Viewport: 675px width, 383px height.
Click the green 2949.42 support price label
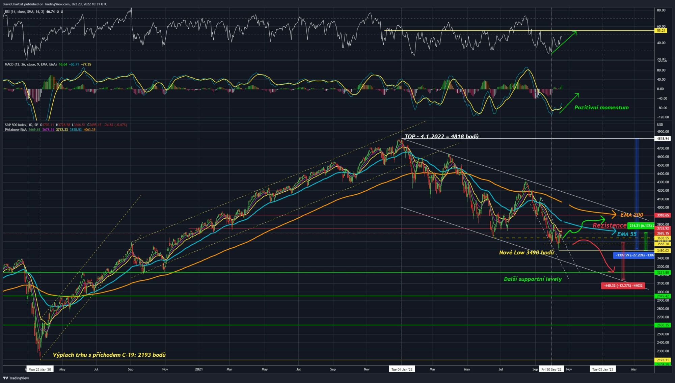tap(663, 296)
